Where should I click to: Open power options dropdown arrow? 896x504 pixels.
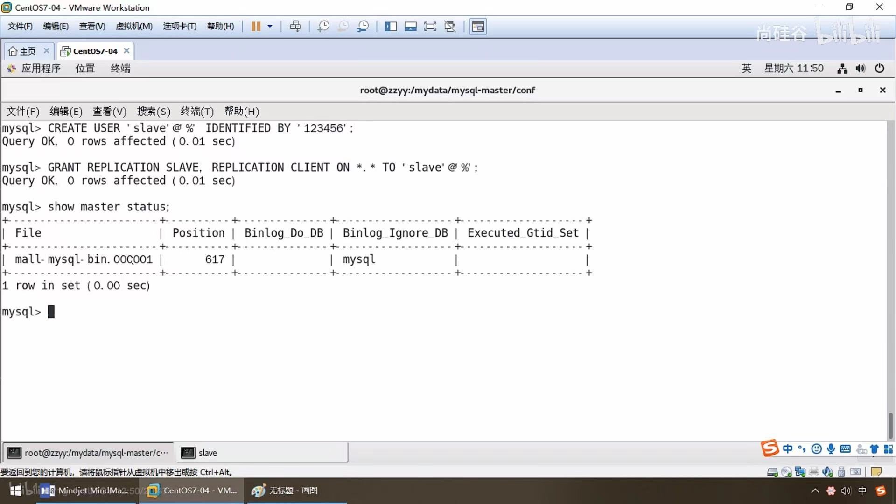pos(270,27)
